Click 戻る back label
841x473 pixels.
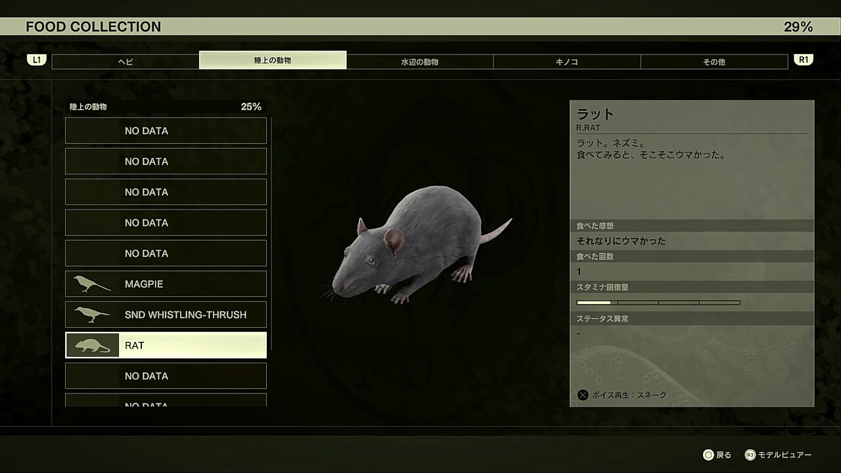(723, 455)
